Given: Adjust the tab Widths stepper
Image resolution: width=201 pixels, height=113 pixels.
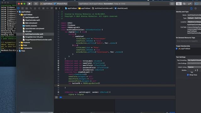Looking at the screenshot, I should [x=198, y=70].
